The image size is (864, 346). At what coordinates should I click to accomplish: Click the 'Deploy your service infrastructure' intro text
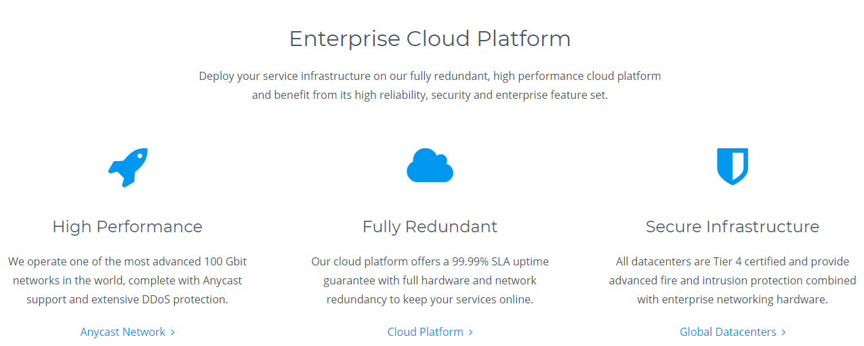coord(430,85)
